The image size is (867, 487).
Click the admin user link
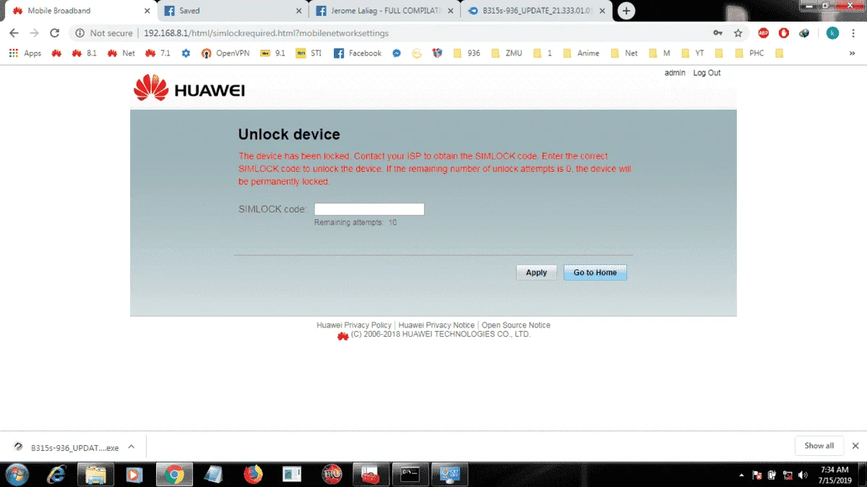[675, 73]
